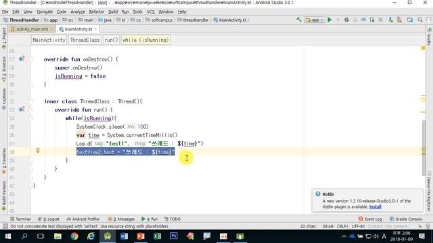Open the Build Variants side tab
The width and height of the screenshot is (433, 243).
coord(3,196)
